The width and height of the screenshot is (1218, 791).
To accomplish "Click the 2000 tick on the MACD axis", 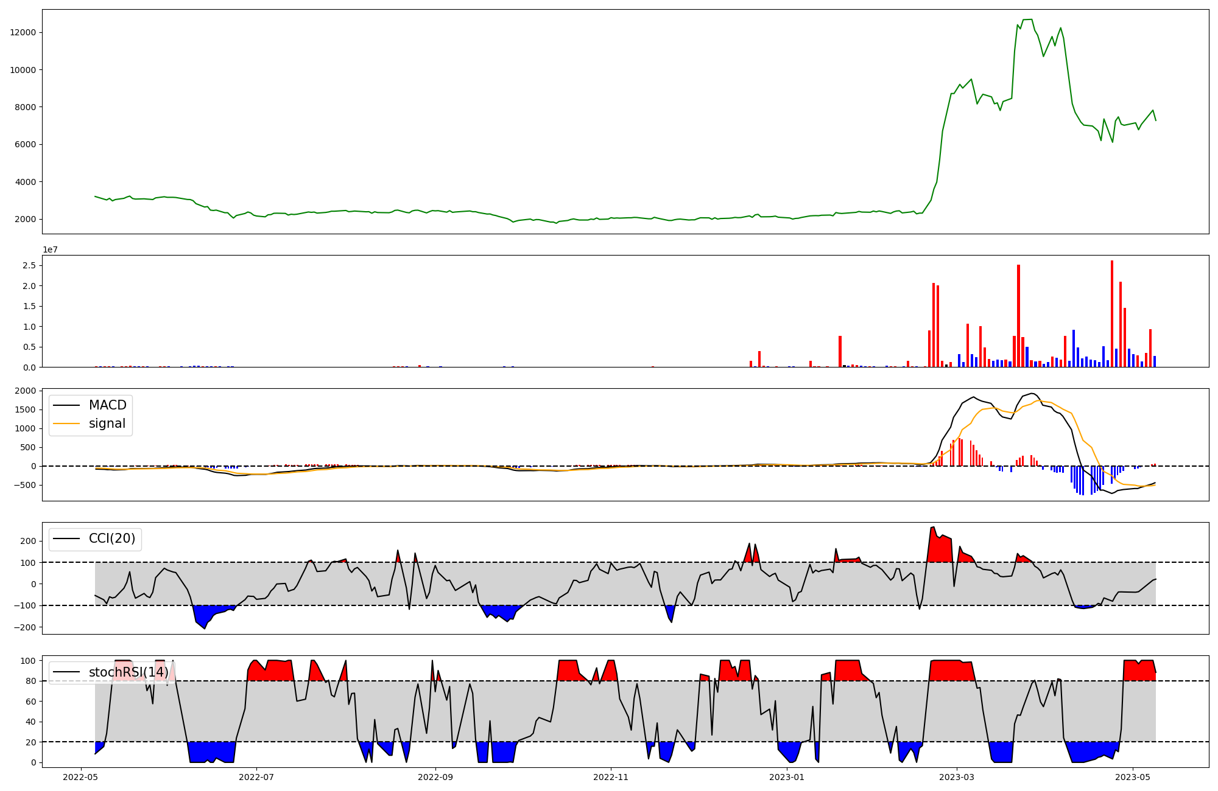I will [25, 391].
